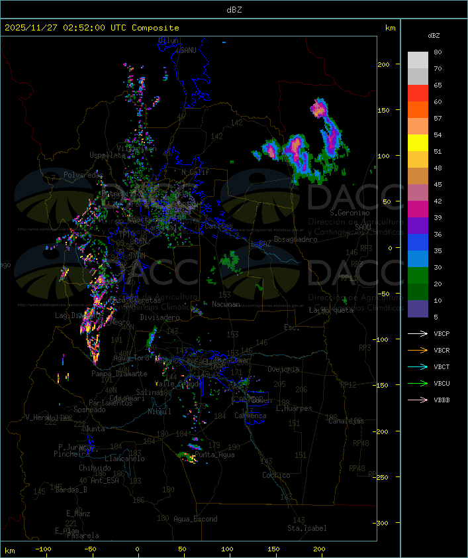
Task: Click the VBBB legend label
Action: coord(442,400)
